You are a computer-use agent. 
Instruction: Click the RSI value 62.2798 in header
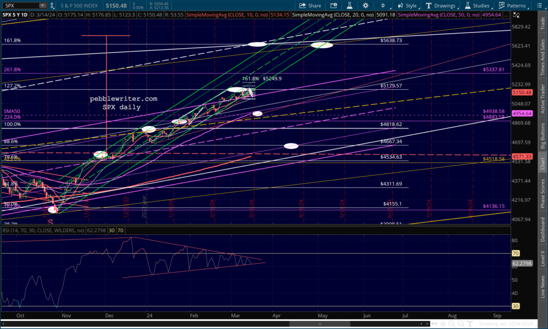pos(96,231)
